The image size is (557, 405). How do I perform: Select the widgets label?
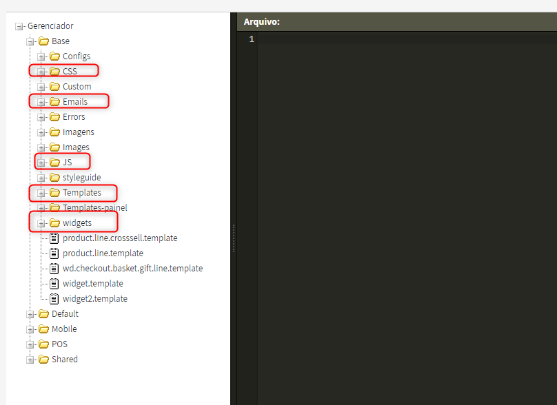coord(77,223)
